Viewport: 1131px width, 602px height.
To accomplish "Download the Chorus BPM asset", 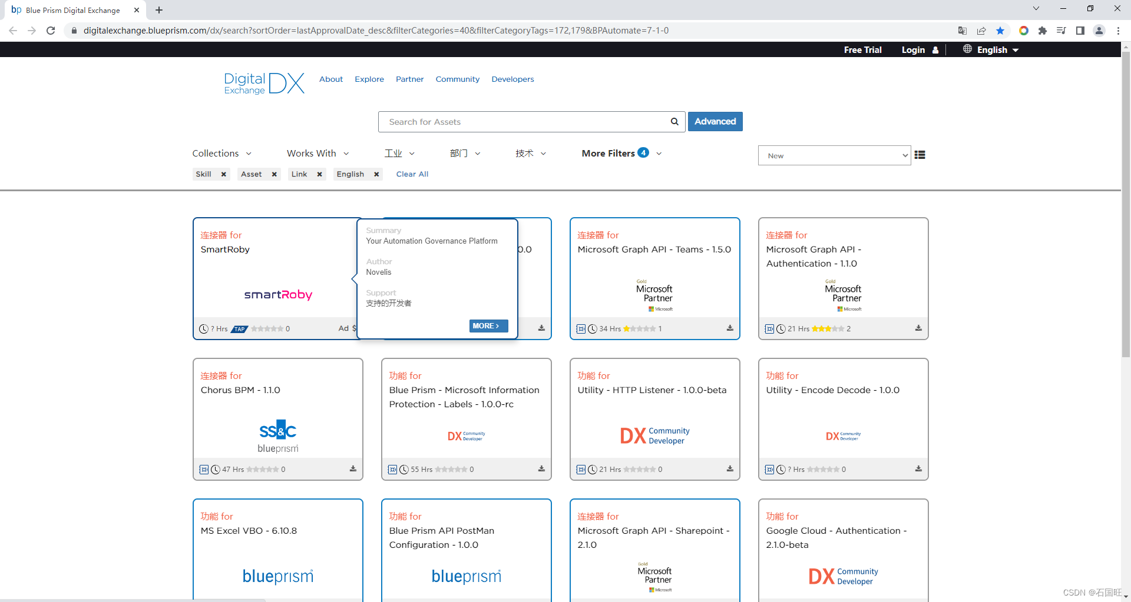I will (x=353, y=469).
